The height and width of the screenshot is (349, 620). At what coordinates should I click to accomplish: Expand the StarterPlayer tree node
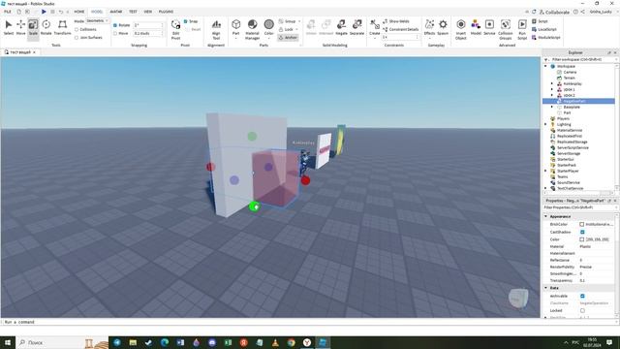click(x=546, y=171)
